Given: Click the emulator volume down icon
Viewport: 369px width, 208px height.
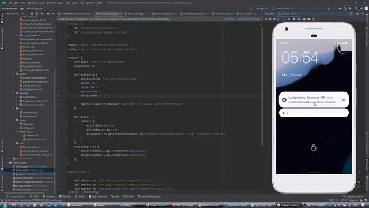Looking at the screenshot, I should (274, 19).
